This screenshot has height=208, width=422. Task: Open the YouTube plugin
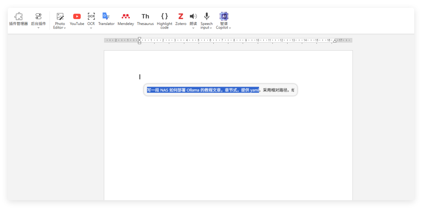pos(77,19)
